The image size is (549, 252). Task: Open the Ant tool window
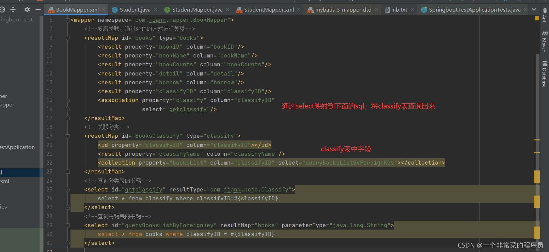[x=544, y=15]
